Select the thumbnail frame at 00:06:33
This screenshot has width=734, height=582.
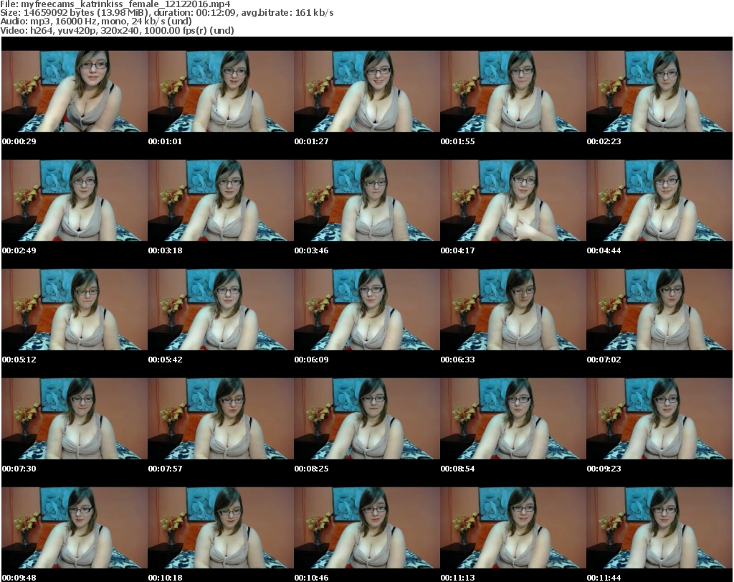pyautogui.click(x=513, y=310)
